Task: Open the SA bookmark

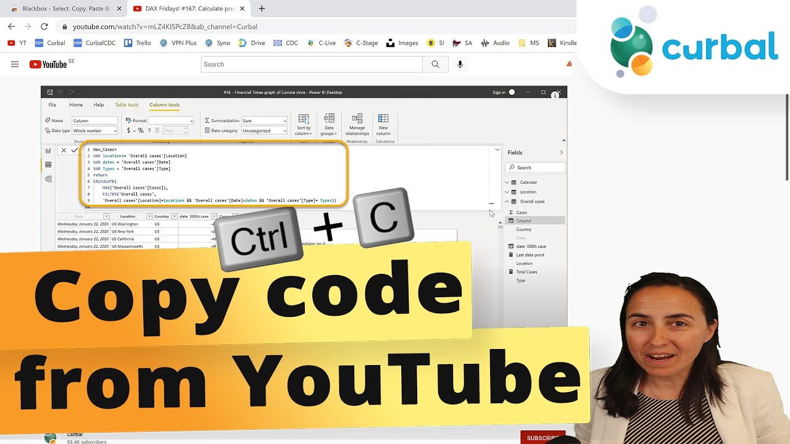Action: click(462, 43)
